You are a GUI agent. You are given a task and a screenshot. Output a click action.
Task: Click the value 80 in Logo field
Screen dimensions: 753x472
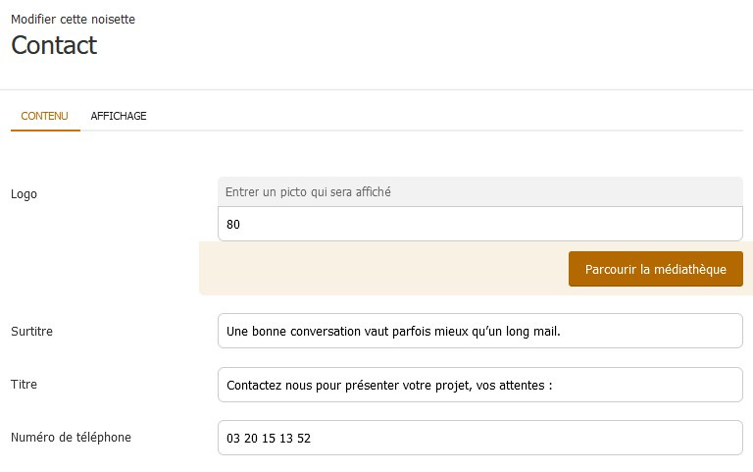click(x=233, y=225)
